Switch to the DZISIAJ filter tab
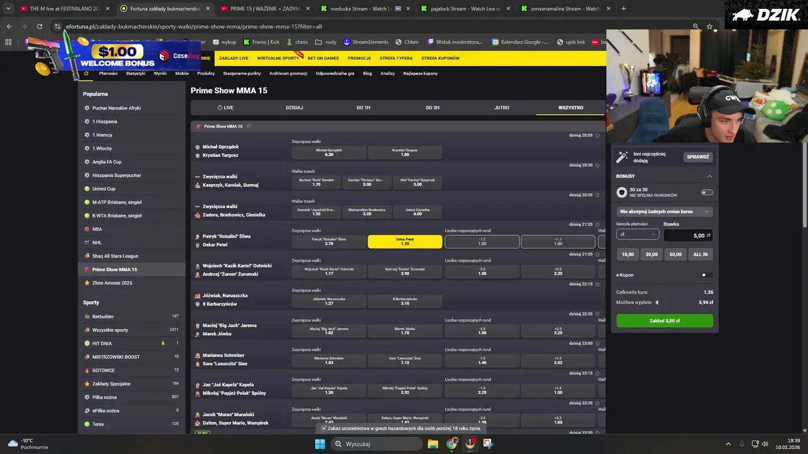The height and width of the screenshot is (454, 808). tap(294, 108)
